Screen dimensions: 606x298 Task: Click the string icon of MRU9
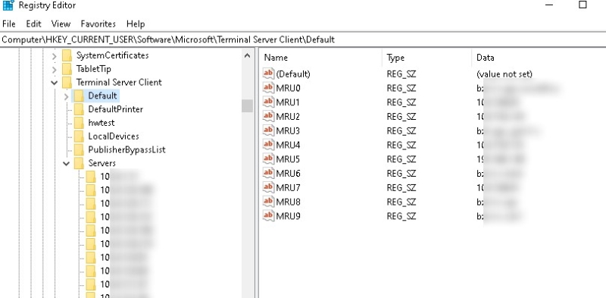pos(268,215)
